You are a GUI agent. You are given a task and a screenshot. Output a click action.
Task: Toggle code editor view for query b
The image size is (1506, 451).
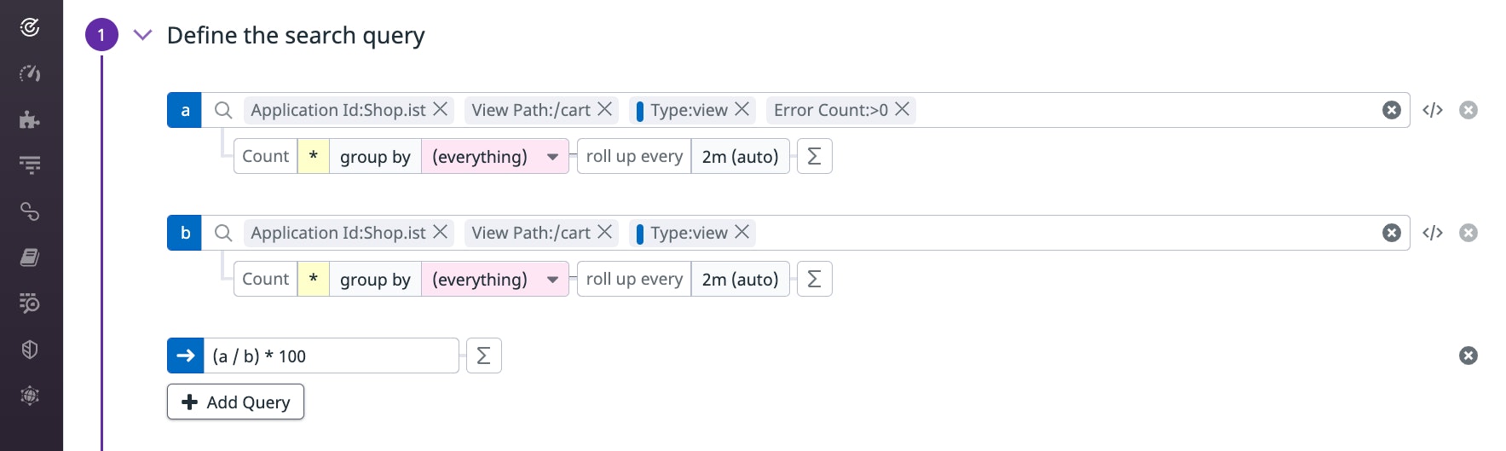[1432, 233]
